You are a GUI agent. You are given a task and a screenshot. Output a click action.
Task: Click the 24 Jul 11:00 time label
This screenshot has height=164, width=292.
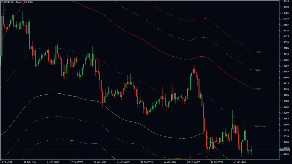tap(240, 162)
